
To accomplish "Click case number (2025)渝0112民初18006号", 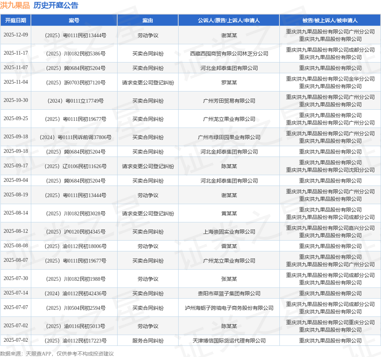I will 76,247.
